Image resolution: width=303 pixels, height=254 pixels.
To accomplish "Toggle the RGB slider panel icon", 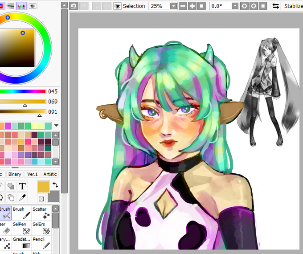I will coord(1,6).
